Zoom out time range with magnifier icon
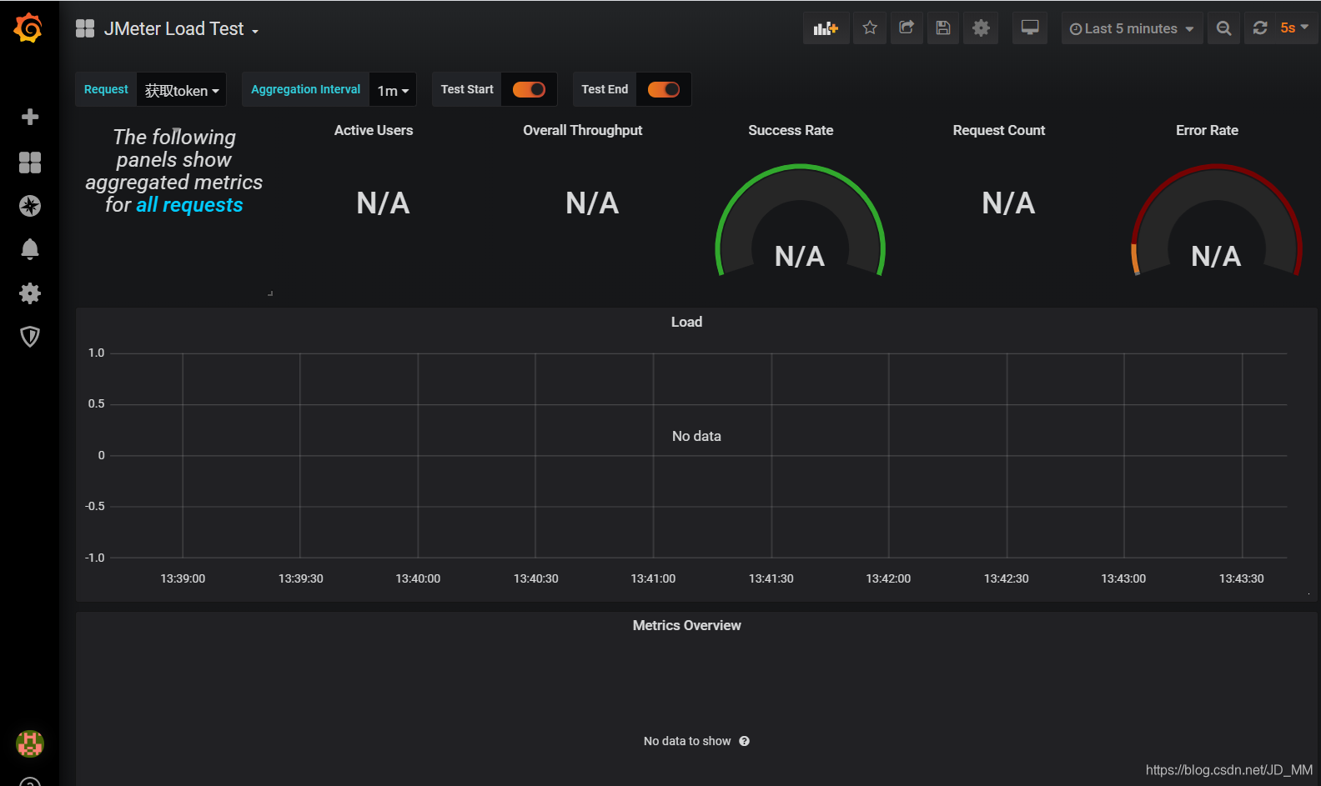The width and height of the screenshot is (1321, 786). 1223,28
